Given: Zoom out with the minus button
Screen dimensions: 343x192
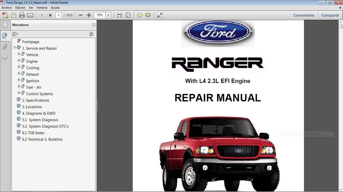Looking at the screenshot, I should click(80, 15).
